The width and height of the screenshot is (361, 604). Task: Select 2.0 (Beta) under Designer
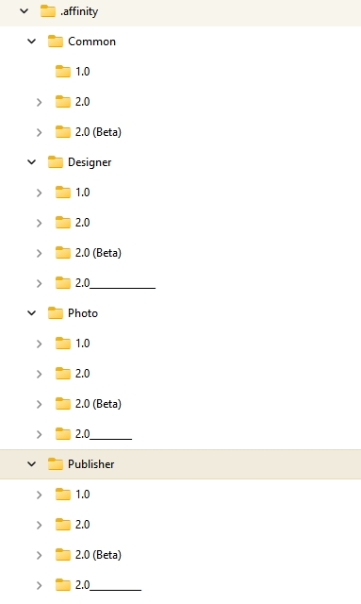point(98,253)
